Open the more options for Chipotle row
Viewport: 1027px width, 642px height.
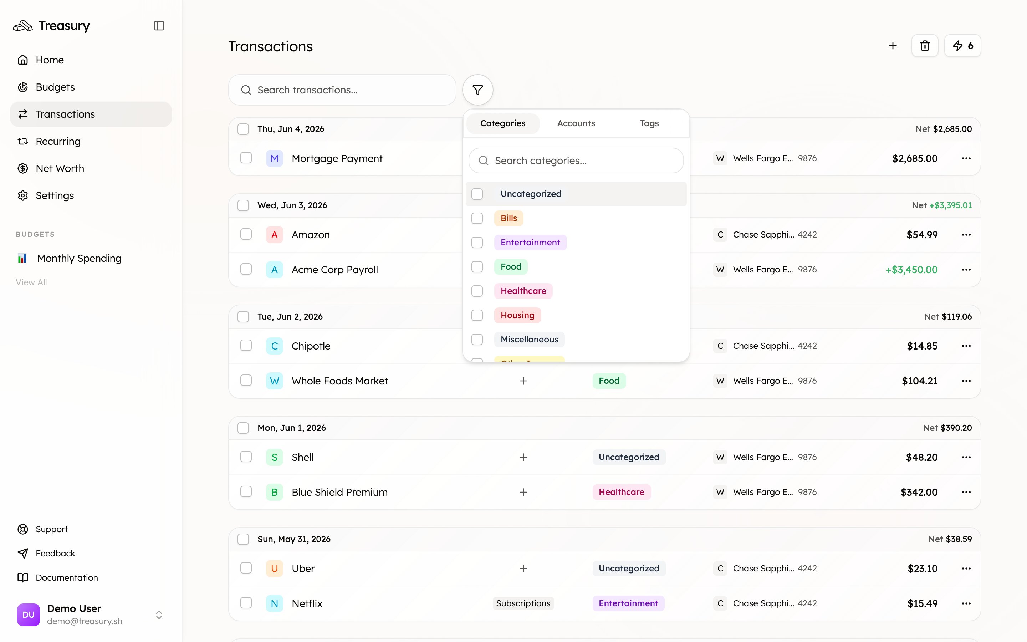[966, 346]
